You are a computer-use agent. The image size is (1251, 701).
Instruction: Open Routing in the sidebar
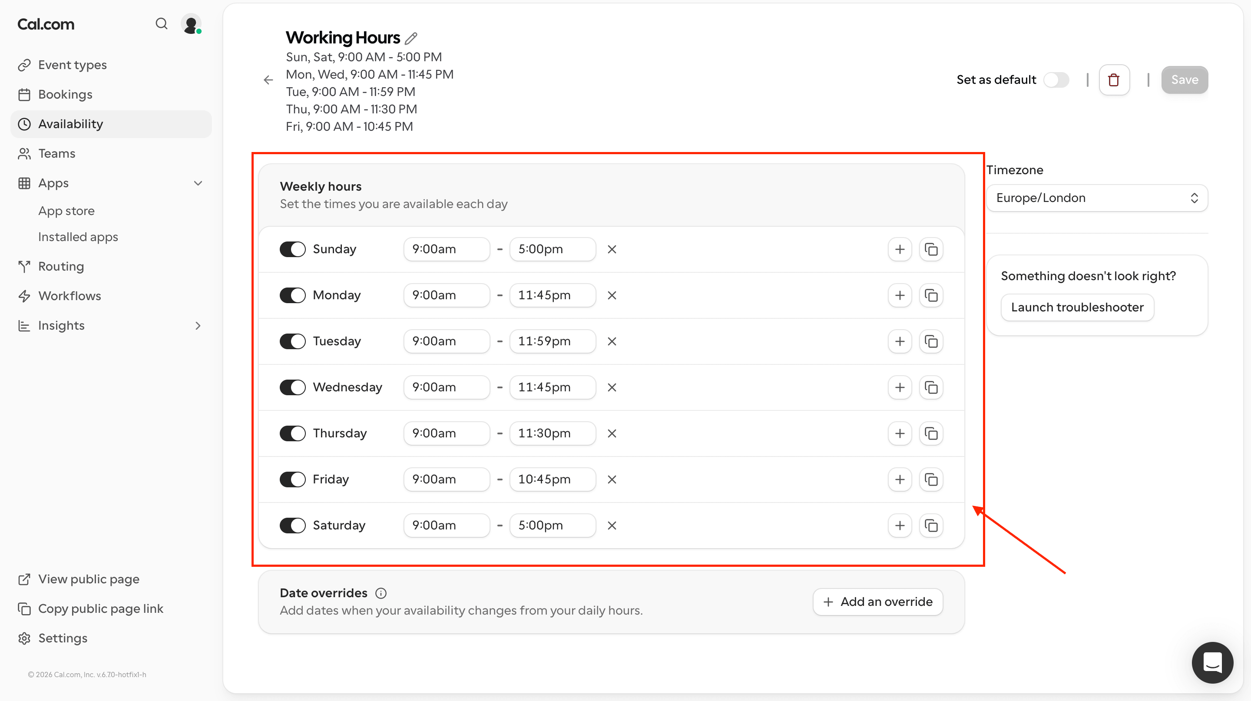coord(111,267)
